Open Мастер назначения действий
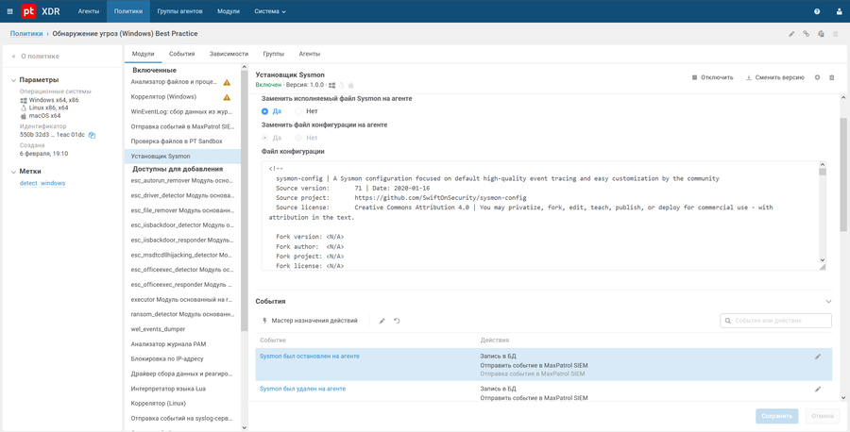 (310, 321)
